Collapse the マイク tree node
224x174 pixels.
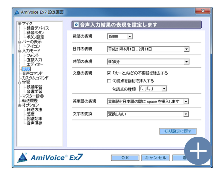coord(20,23)
